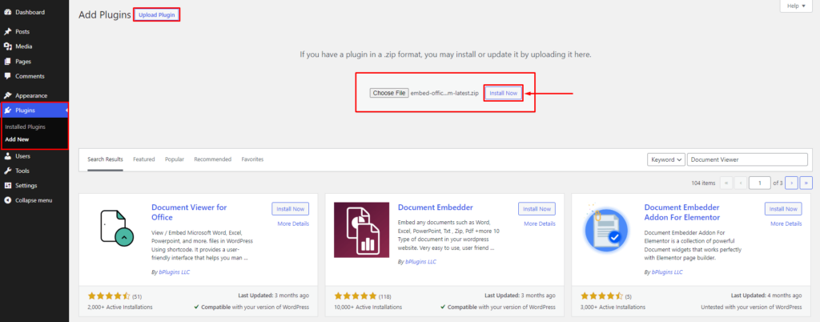The width and height of the screenshot is (820, 322).
Task: Click the Choose File button
Action: tap(388, 93)
